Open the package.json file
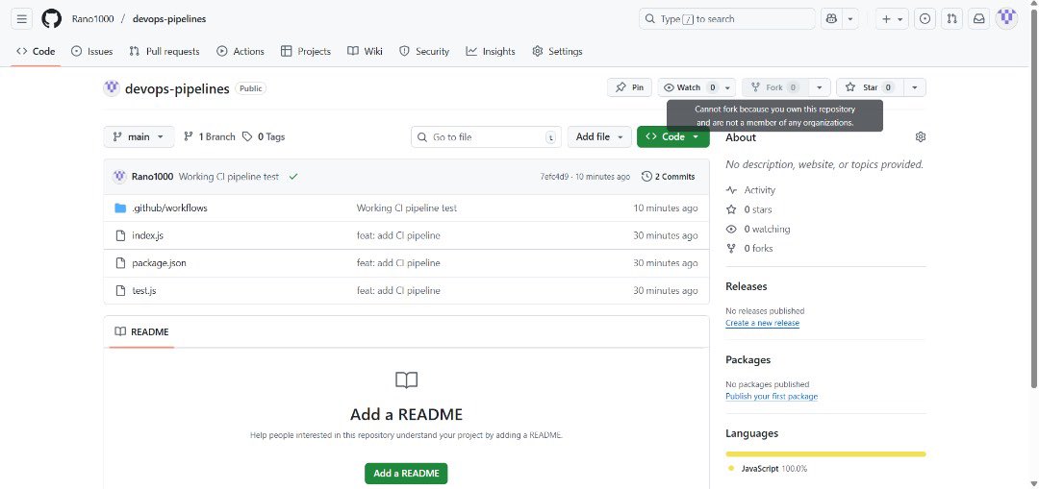This screenshot has height=489, width=1039. [159, 262]
